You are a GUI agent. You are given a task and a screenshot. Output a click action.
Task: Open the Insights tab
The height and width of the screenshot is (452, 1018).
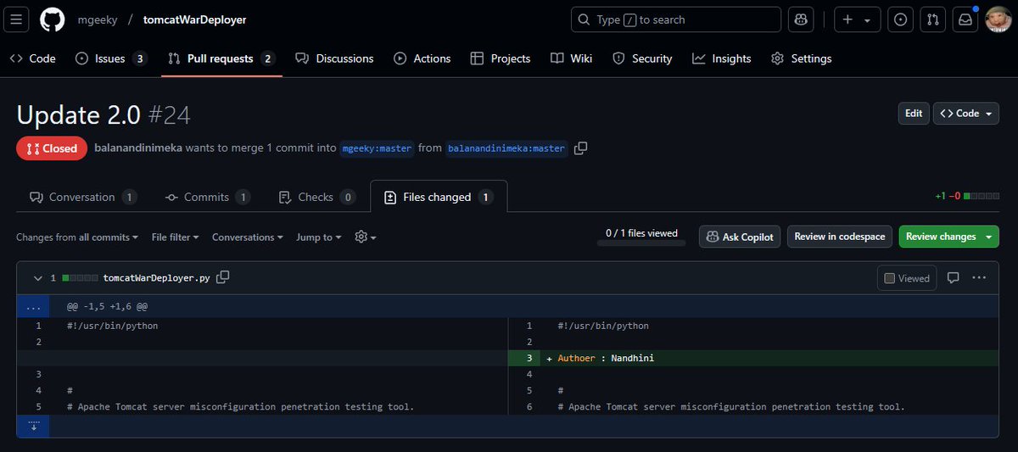[722, 59]
